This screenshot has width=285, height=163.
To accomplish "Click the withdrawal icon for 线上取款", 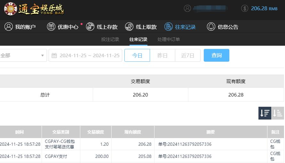I will pyautogui.click(x=129, y=27).
